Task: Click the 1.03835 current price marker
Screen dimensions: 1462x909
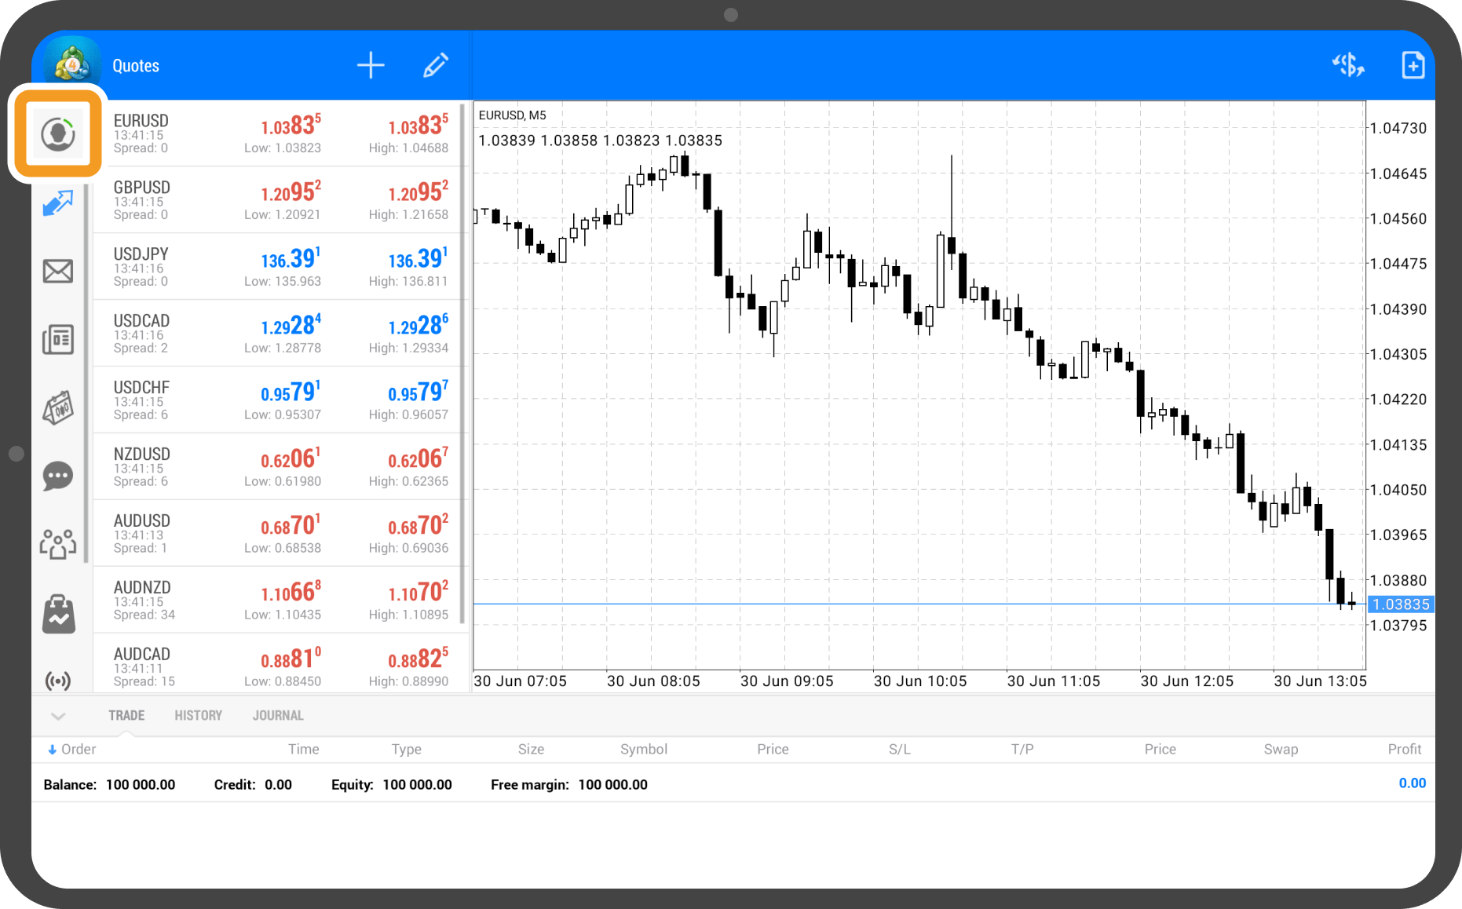Action: pyautogui.click(x=1401, y=604)
